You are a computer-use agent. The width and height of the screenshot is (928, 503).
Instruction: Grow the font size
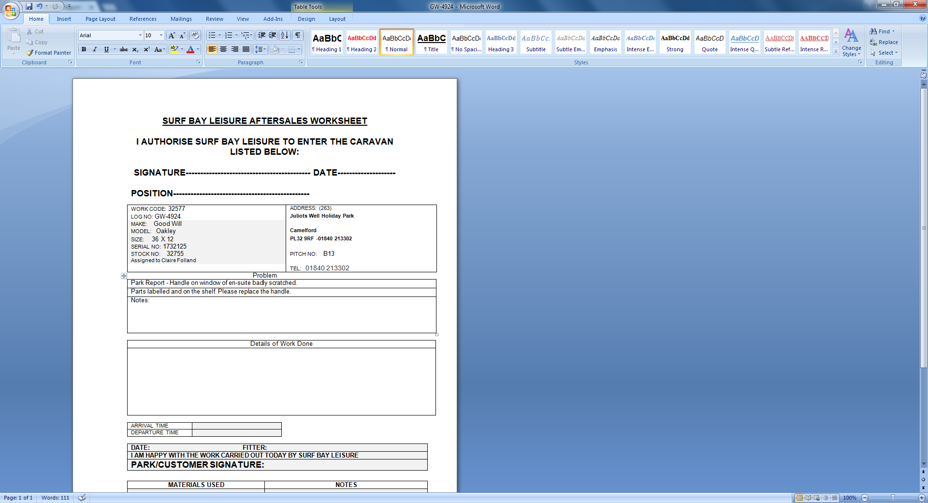(x=172, y=35)
